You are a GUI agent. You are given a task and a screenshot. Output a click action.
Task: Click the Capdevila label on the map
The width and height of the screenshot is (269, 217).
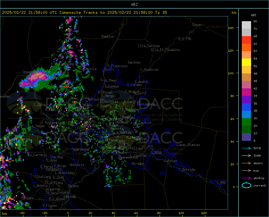click(x=88, y=69)
